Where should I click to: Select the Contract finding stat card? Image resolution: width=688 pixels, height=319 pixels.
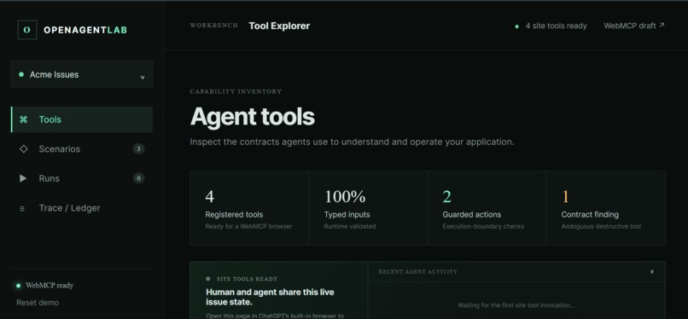point(605,208)
